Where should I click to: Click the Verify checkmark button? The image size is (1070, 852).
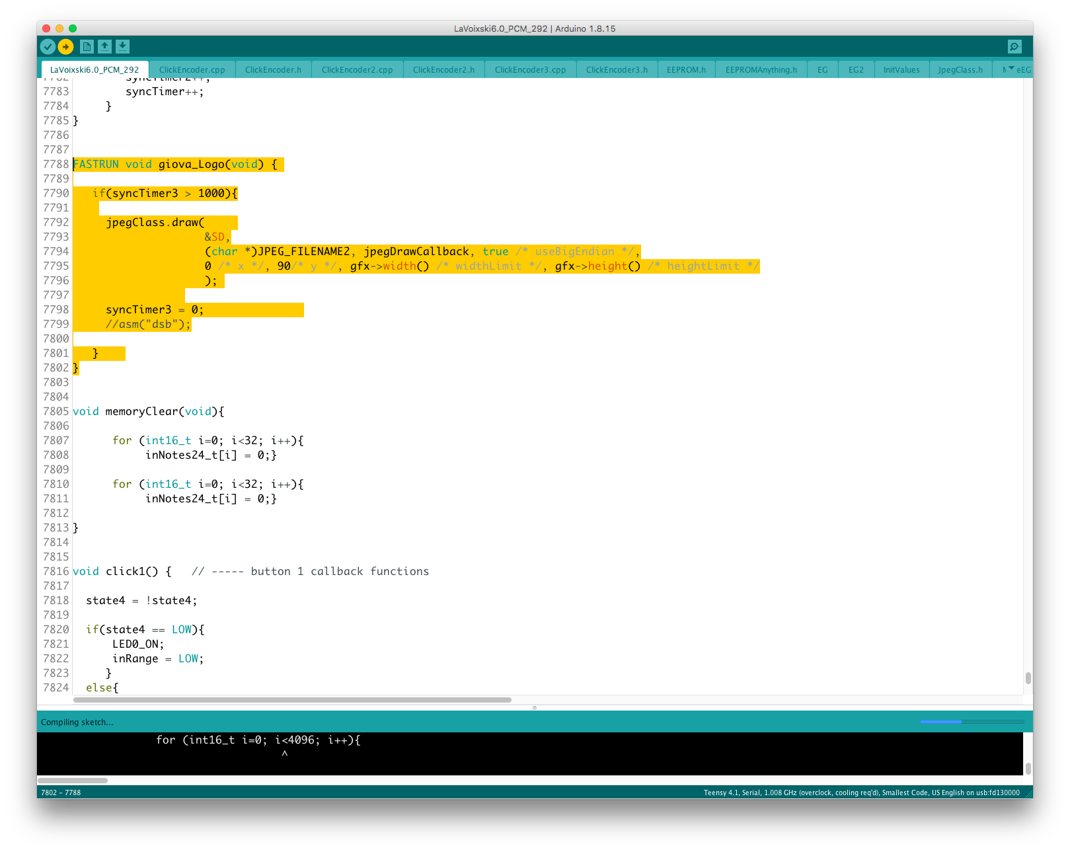tap(48, 47)
